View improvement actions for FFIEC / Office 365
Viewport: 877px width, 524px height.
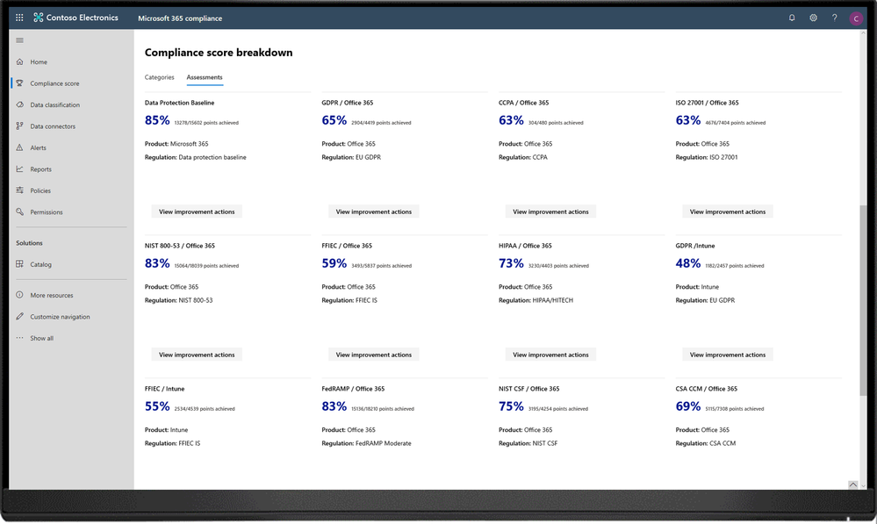374,355
